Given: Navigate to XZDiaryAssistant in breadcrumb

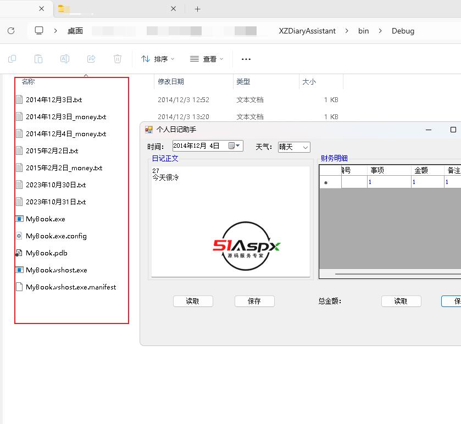Looking at the screenshot, I should [307, 31].
